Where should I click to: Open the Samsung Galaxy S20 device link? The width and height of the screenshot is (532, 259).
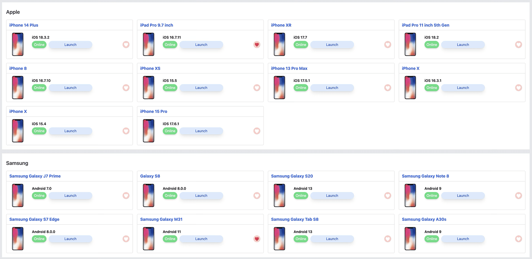coord(292,176)
